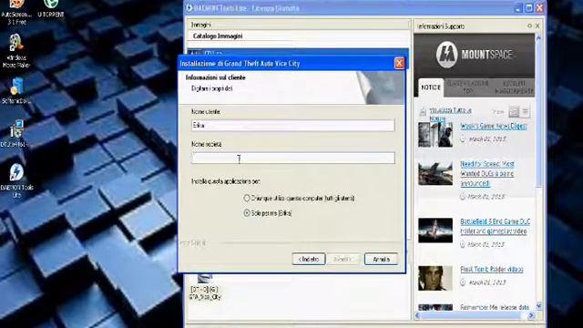Click the Immagini header in DAEMON Tools
583x328 pixels.
pyautogui.click(x=200, y=25)
